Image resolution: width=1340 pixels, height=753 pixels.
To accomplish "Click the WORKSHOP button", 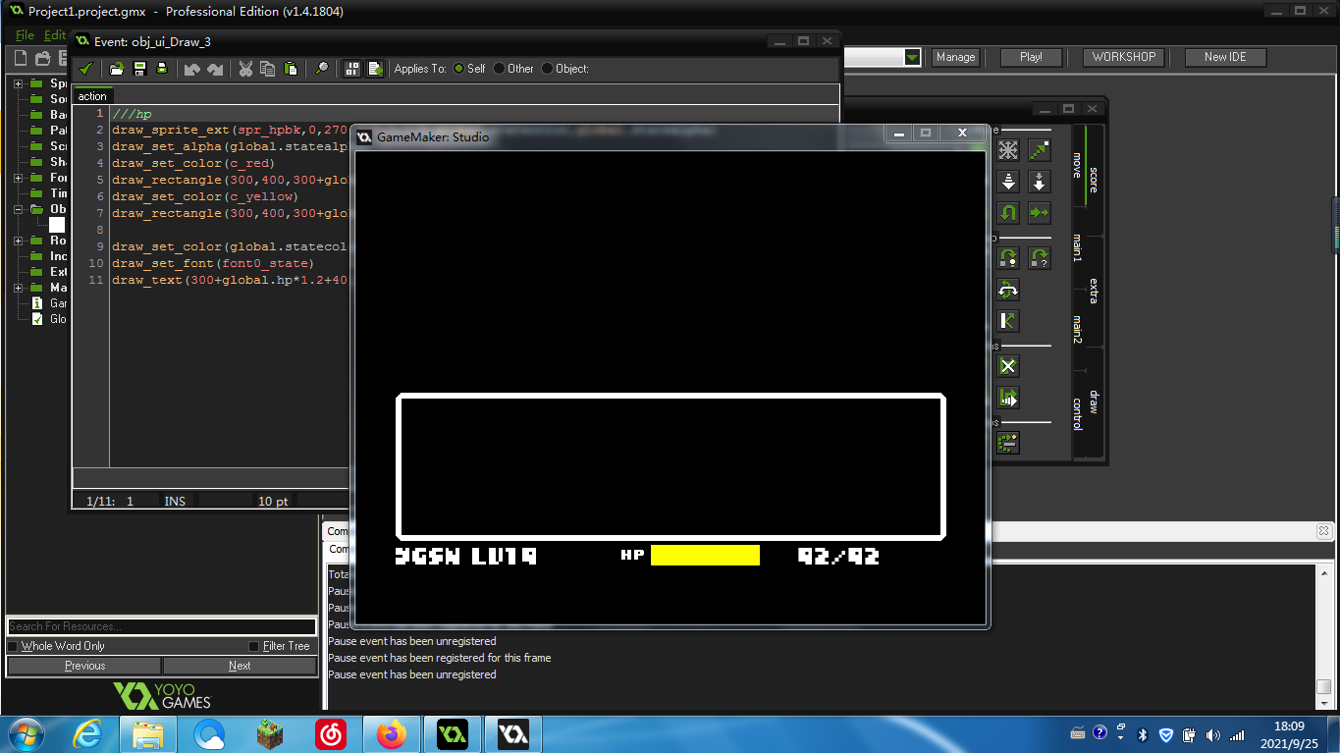I will [1124, 57].
